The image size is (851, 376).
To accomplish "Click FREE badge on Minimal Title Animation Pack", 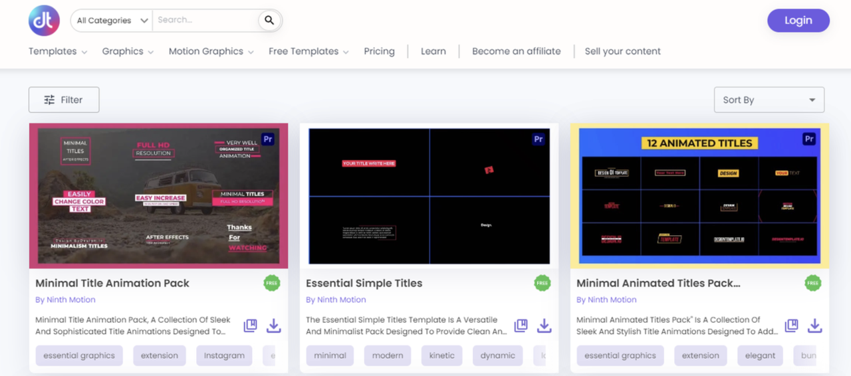I will [272, 283].
